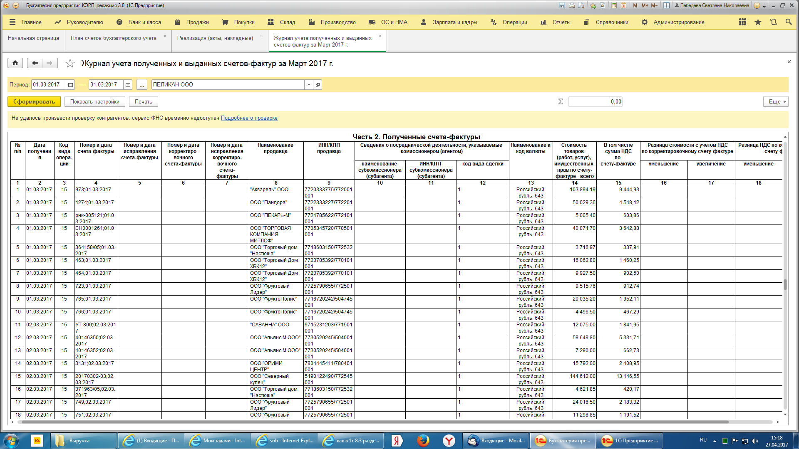Image resolution: width=799 pixels, height=449 pixels.
Task: Click the print preview icon
Action: pos(581,5)
